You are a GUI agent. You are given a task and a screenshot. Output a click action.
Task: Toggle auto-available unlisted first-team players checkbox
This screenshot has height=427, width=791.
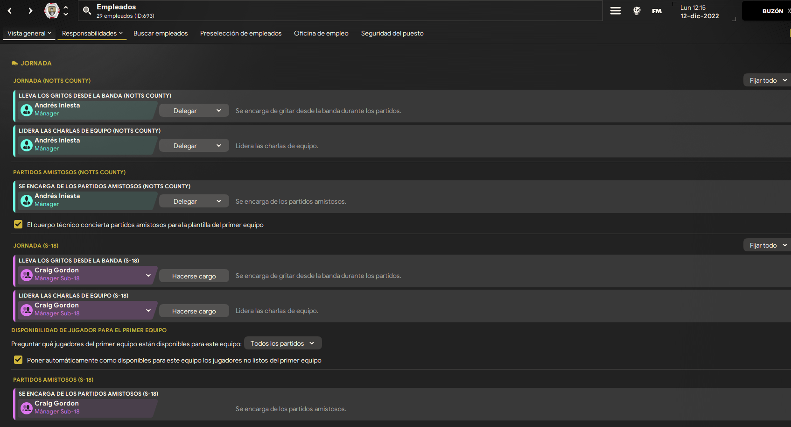pyautogui.click(x=18, y=360)
